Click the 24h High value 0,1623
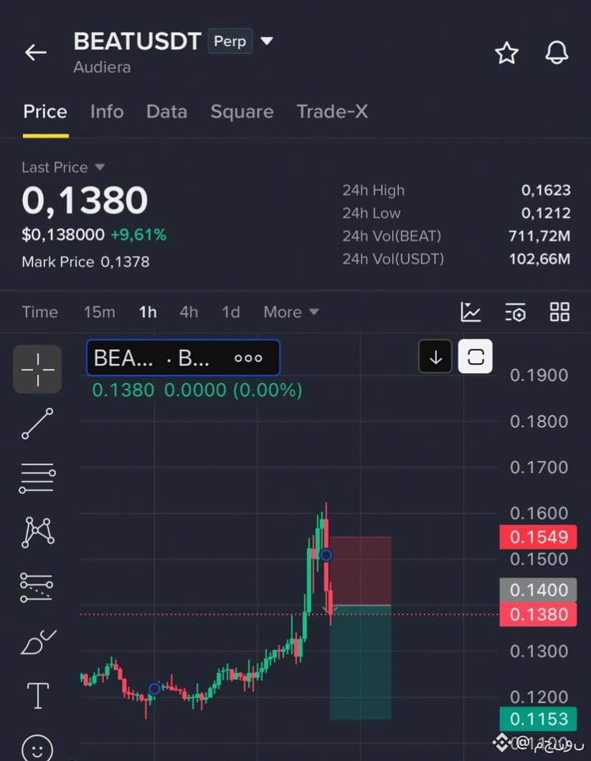Image resolution: width=591 pixels, height=761 pixels. pos(546,190)
